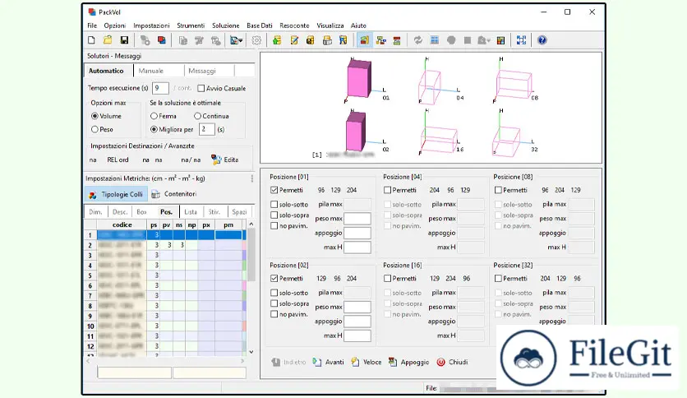Click the Migliora per seconds field
Image resolution: width=687 pixels, height=398 pixels.
[x=206, y=129]
